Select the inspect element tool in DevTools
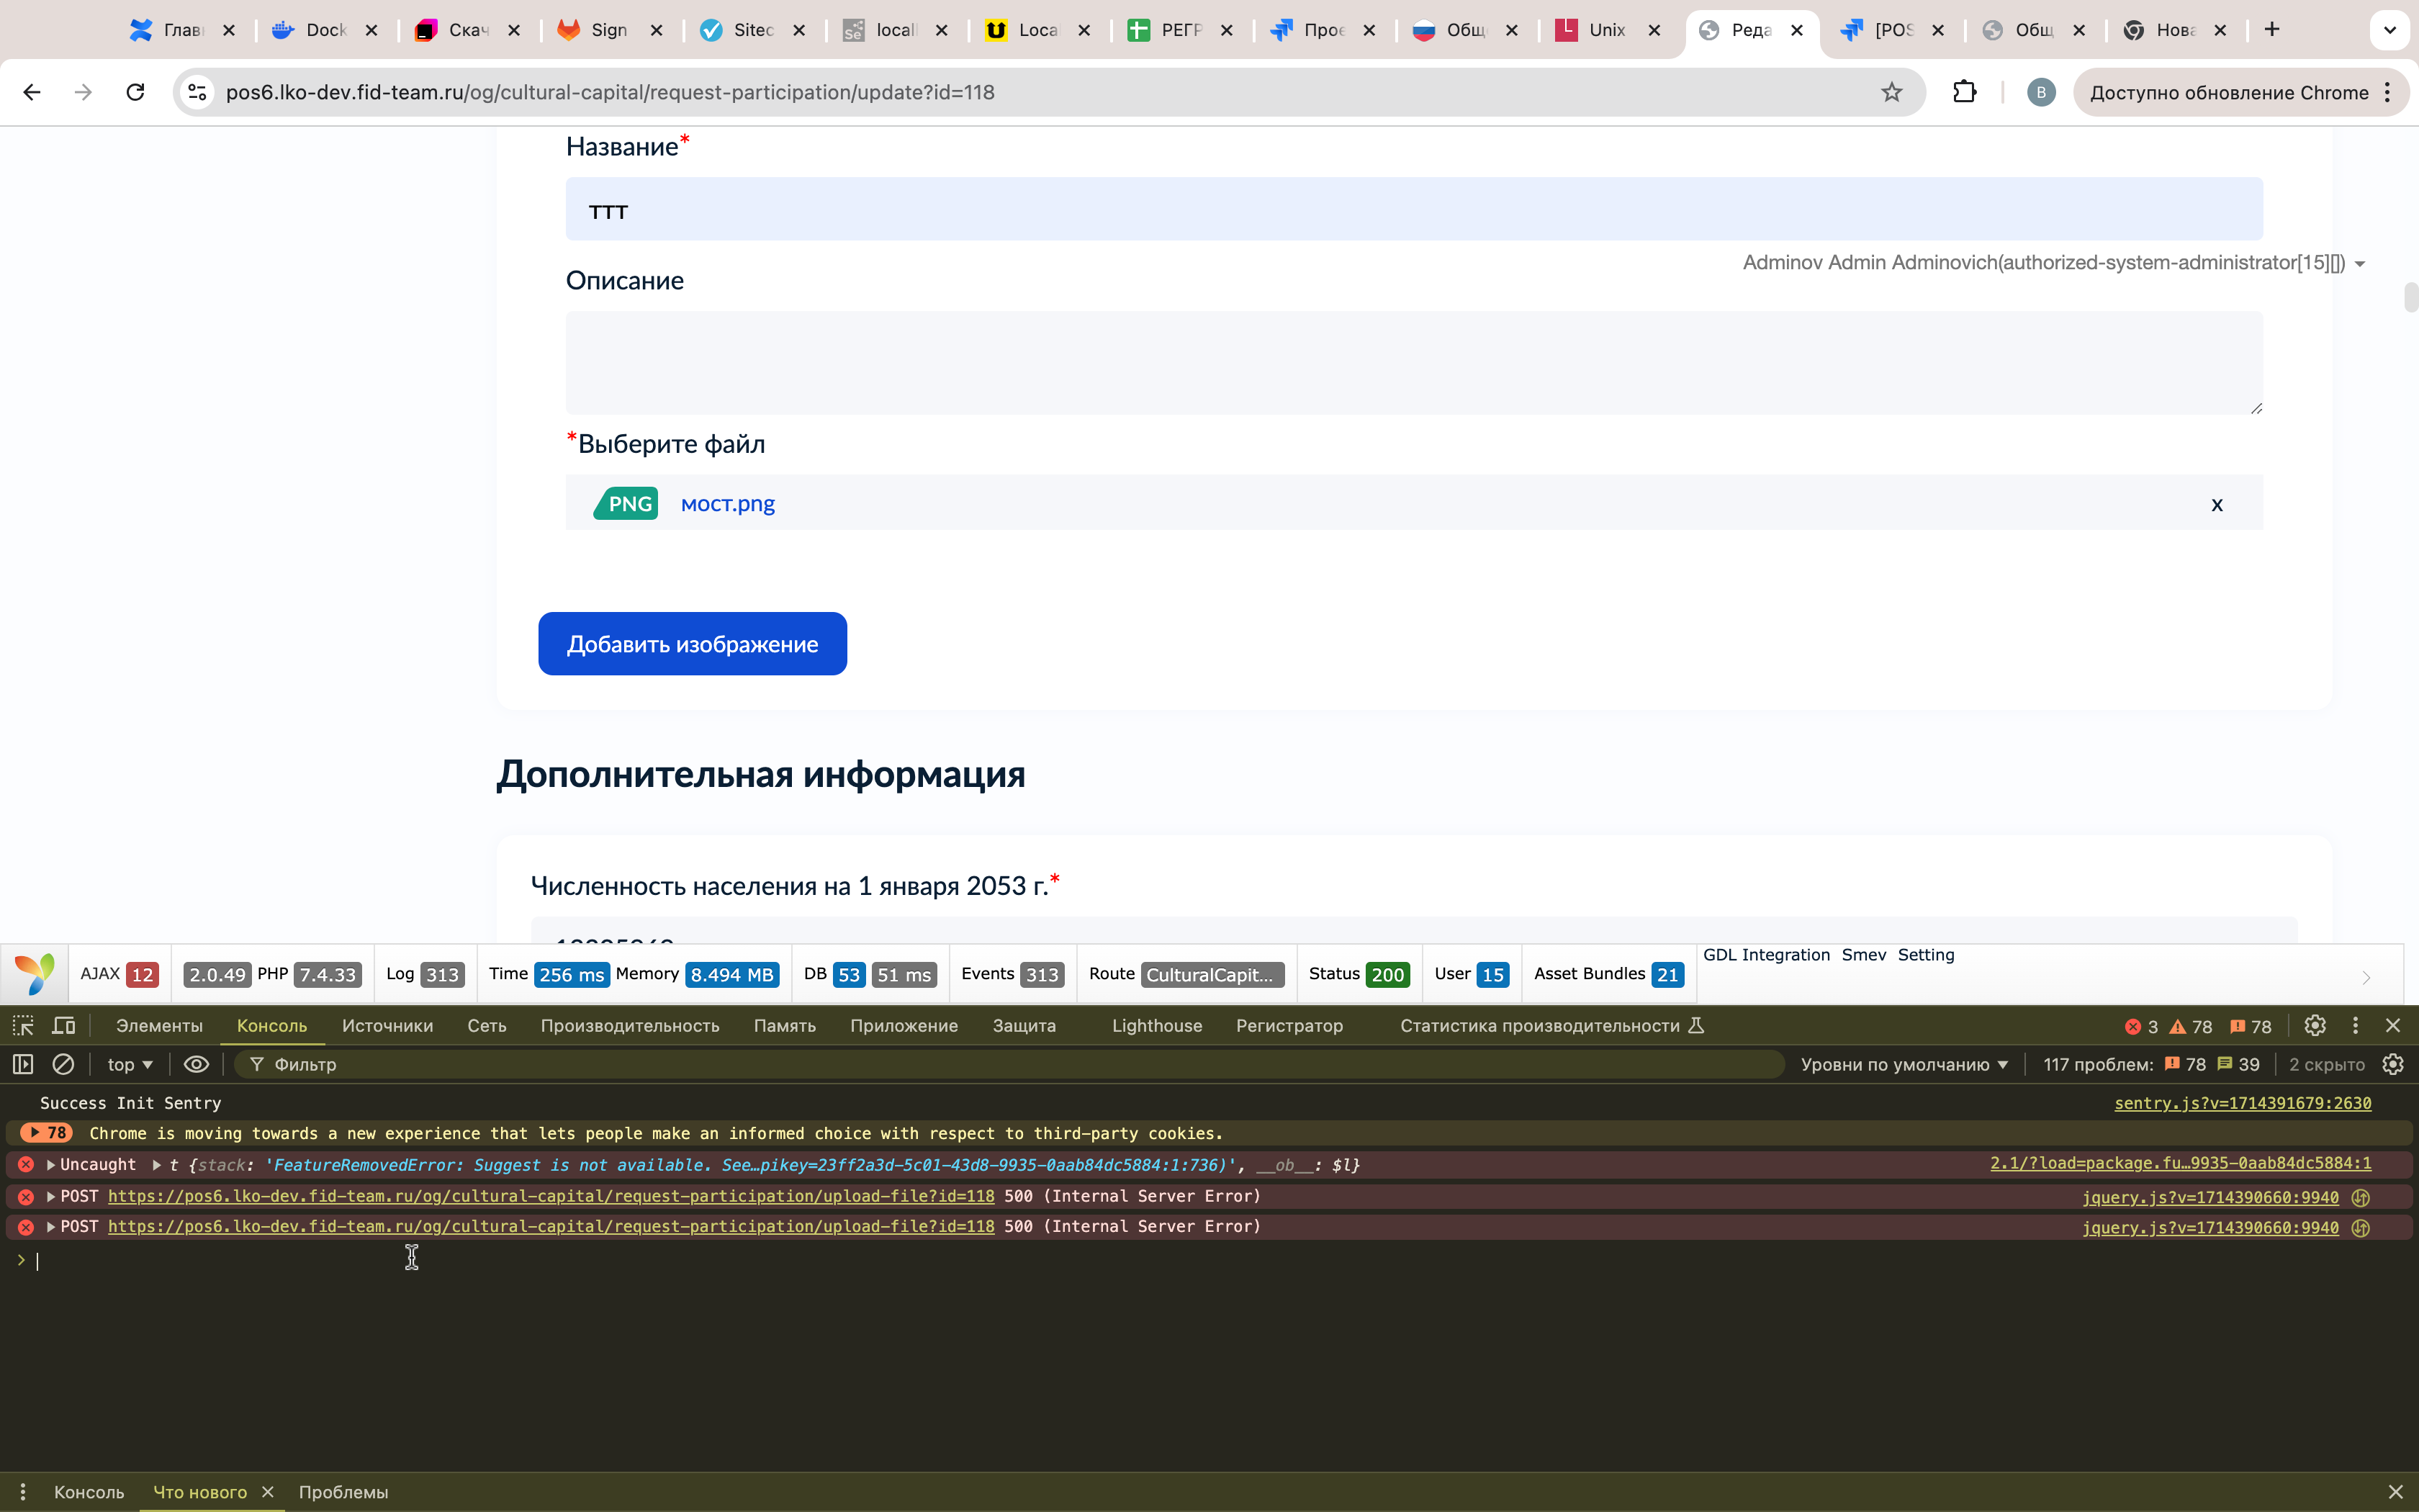This screenshot has width=2419, height=1512. [x=22, y=1025]
